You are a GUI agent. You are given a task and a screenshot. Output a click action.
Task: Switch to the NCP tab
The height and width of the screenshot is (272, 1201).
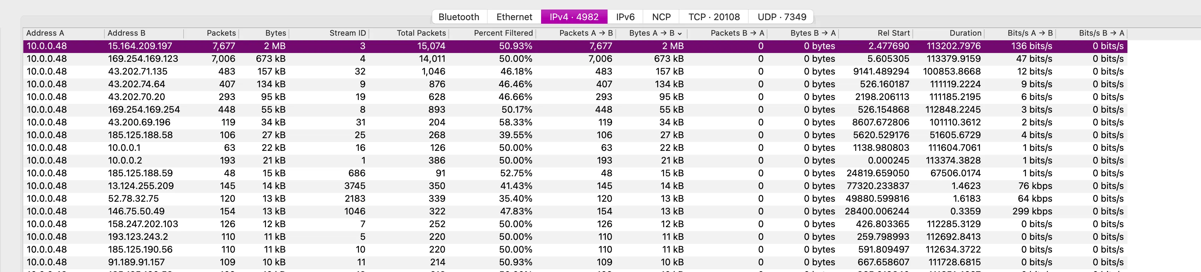[x=661, y=17]
